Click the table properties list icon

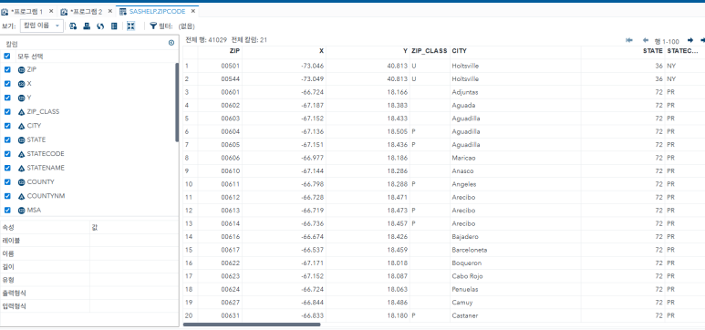(114, 26)
